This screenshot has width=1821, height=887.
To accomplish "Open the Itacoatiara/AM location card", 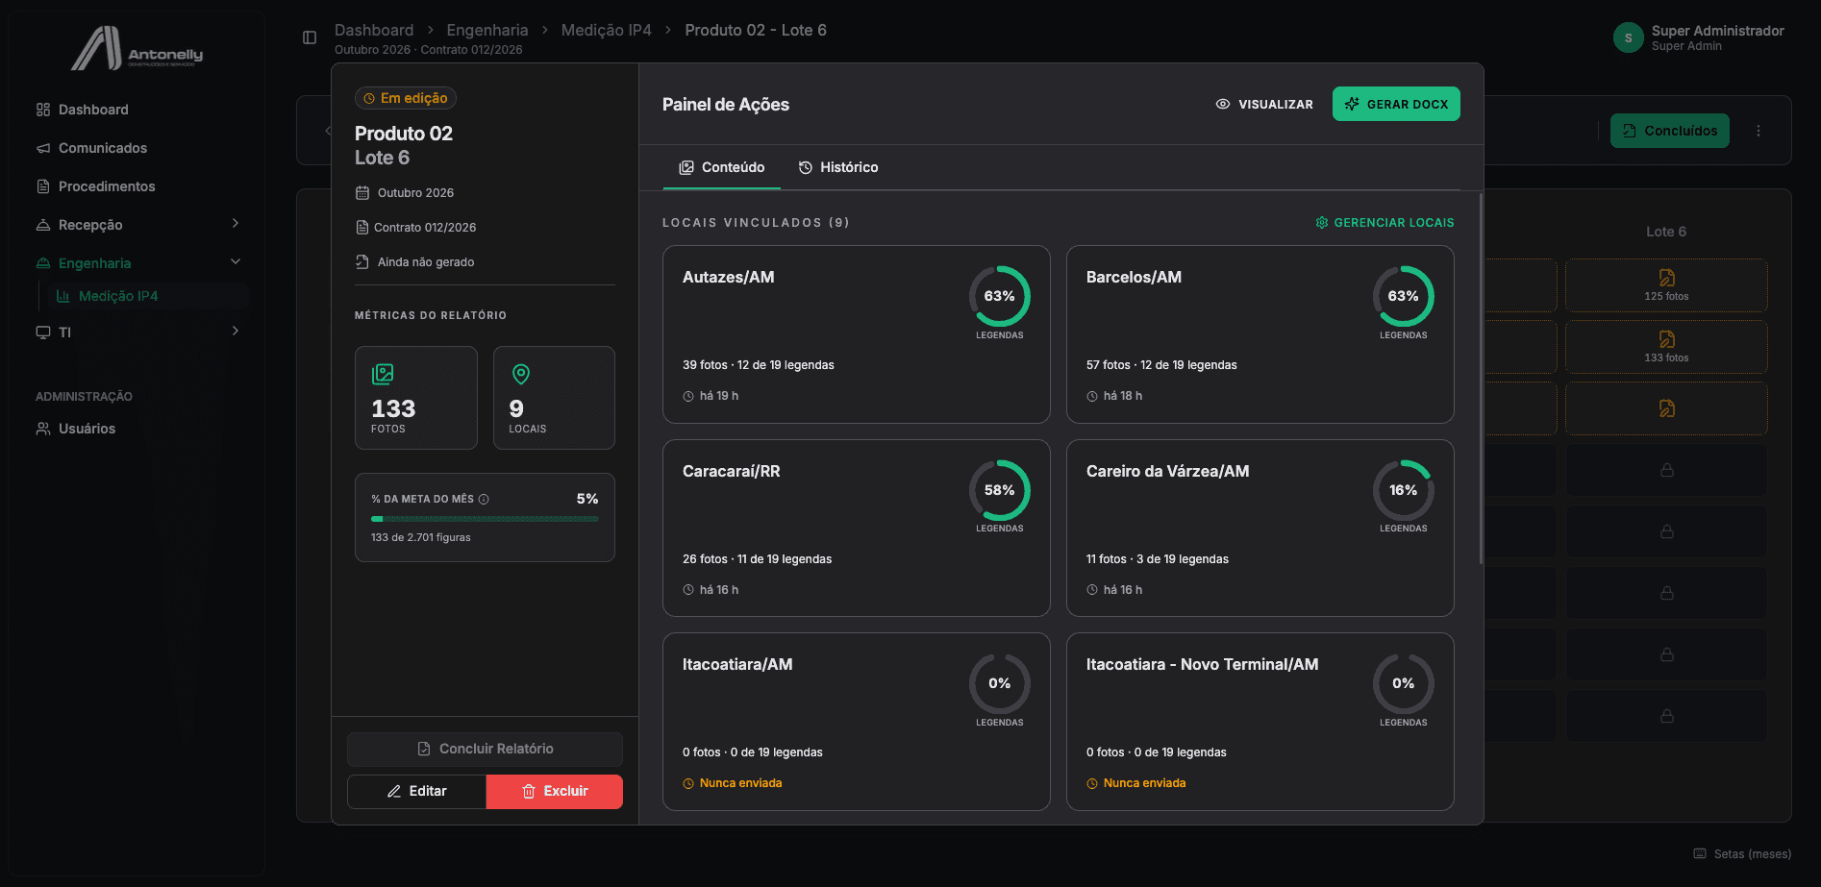I will pyautogui.click(x=857, y=722).
